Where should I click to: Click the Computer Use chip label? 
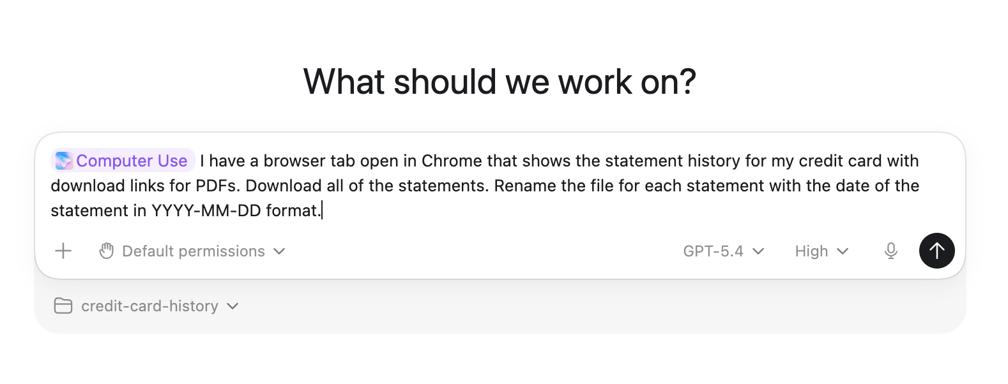tap(132, 161)
